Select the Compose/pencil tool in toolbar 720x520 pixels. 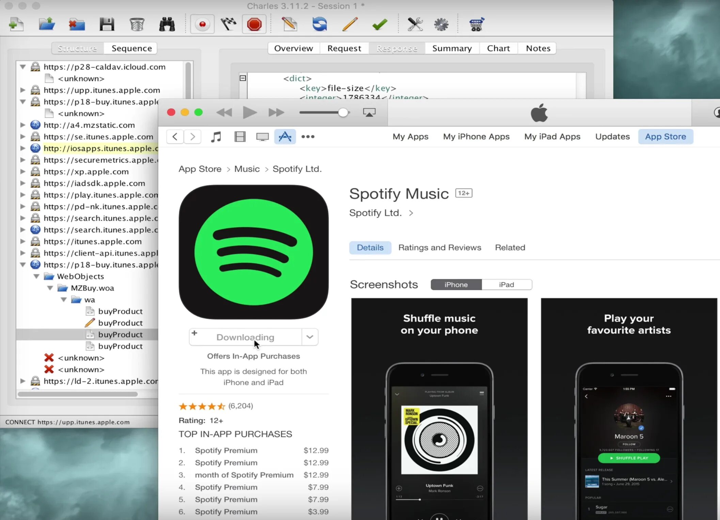coord(350,24)
